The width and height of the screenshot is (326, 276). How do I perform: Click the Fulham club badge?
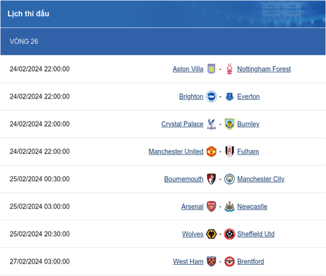230,151
